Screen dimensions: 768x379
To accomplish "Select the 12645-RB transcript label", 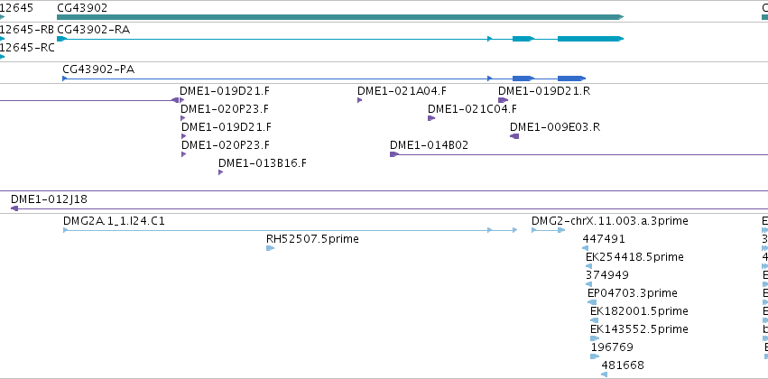I will pyautogui.click(x=26, y=30).
